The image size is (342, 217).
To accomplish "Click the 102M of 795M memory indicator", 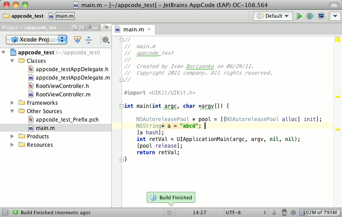I will [320, 213].
